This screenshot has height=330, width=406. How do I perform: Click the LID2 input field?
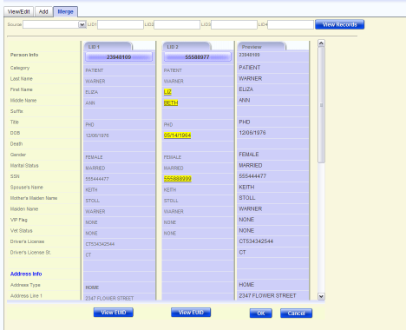tap(177, 24)
